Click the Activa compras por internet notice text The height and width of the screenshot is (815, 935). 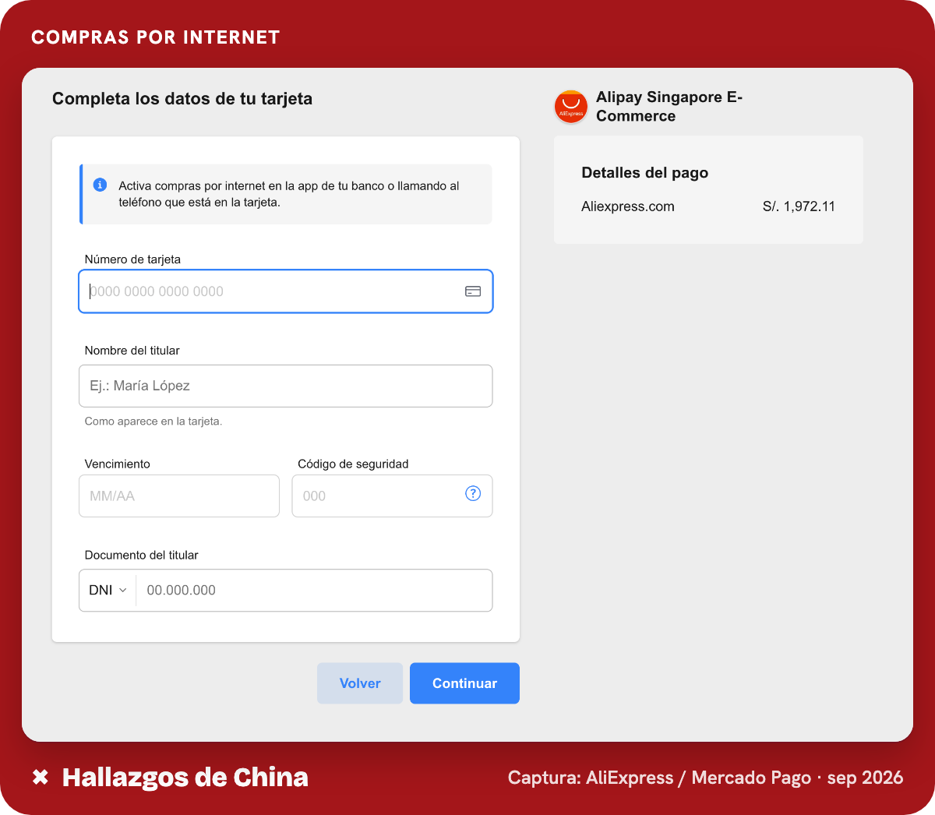coord(289,194)
